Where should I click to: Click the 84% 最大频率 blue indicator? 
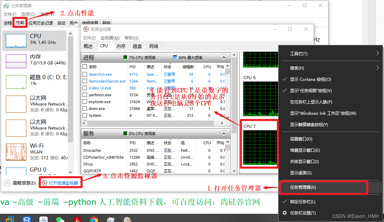pyautogui.click(x=175, y=57)
